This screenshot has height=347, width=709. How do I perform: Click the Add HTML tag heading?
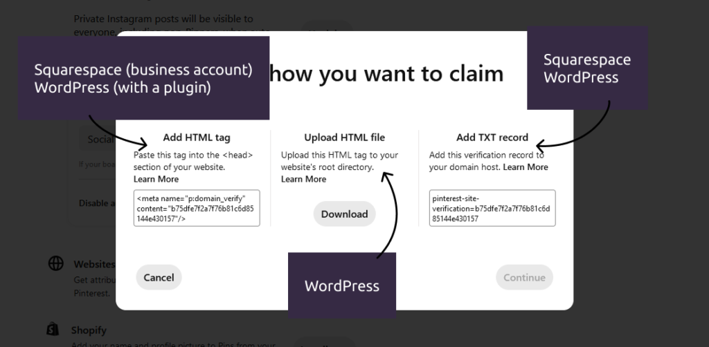coord(197,138)
